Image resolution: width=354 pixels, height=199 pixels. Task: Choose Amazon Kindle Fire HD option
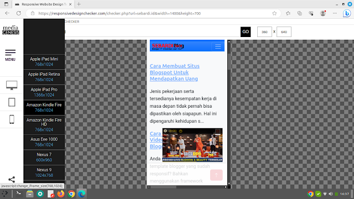click(x=44, y=125)
